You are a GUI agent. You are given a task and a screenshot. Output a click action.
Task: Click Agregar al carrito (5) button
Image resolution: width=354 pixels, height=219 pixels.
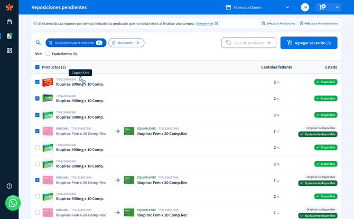pos(309,43)
